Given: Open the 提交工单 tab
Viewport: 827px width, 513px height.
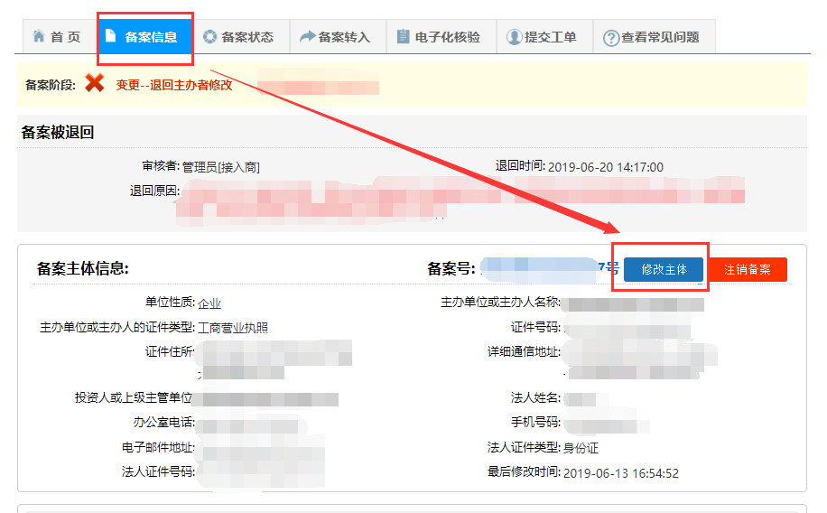Looking at the screenshot, I should point(544,36).
